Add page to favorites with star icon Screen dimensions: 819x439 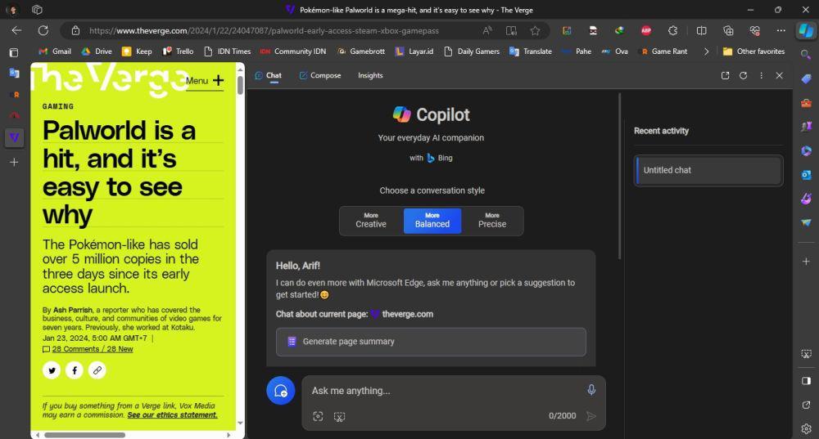pyautogui.click(x=535, y=31)
